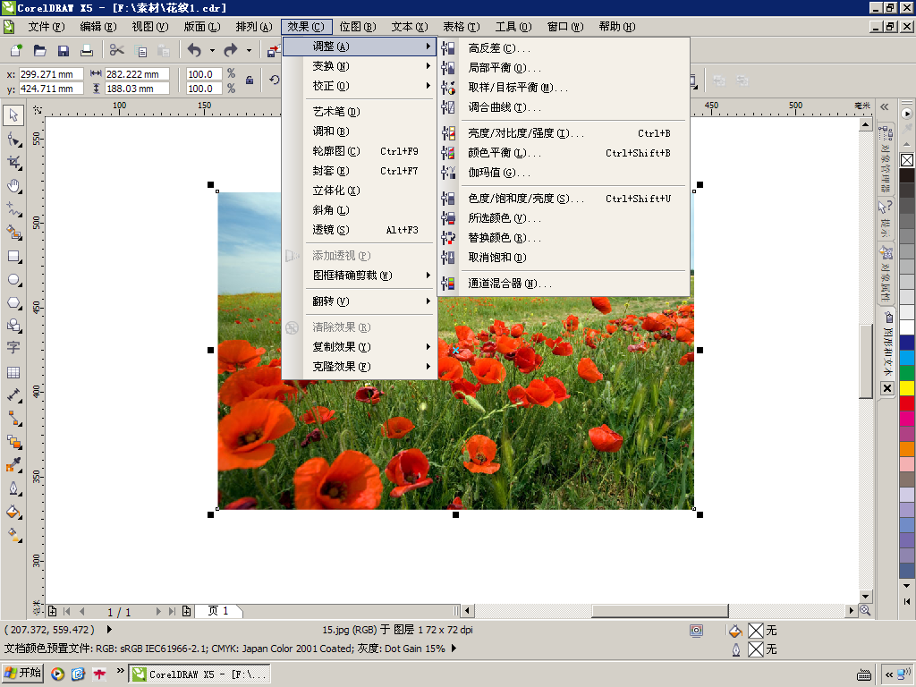Screen dimensions: 916x687
Task: Select the Pick tool in toolbox
Action: [13, 115]
